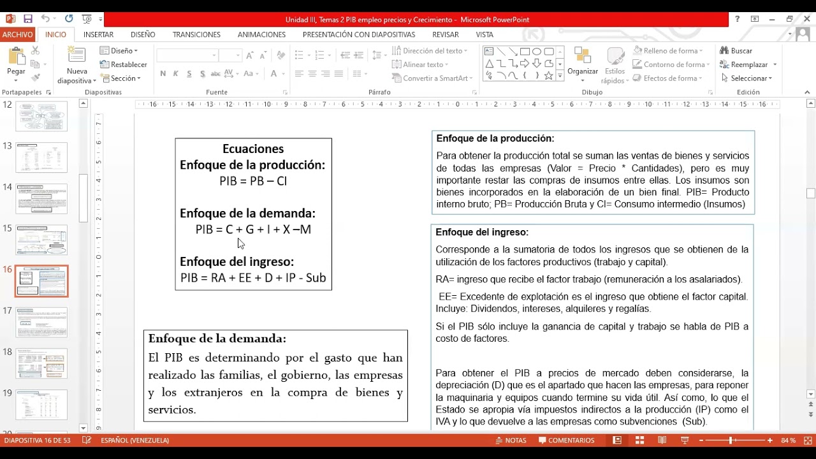816x459 pixels.
Task: Open character spacing AV dropdown
Action: click(x=231, y=74)
